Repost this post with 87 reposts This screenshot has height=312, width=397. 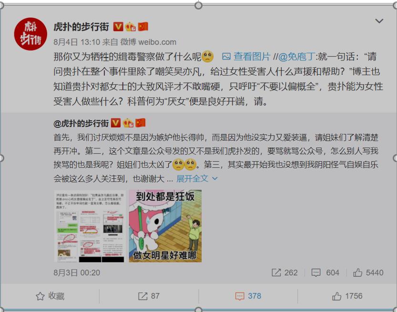149,296
